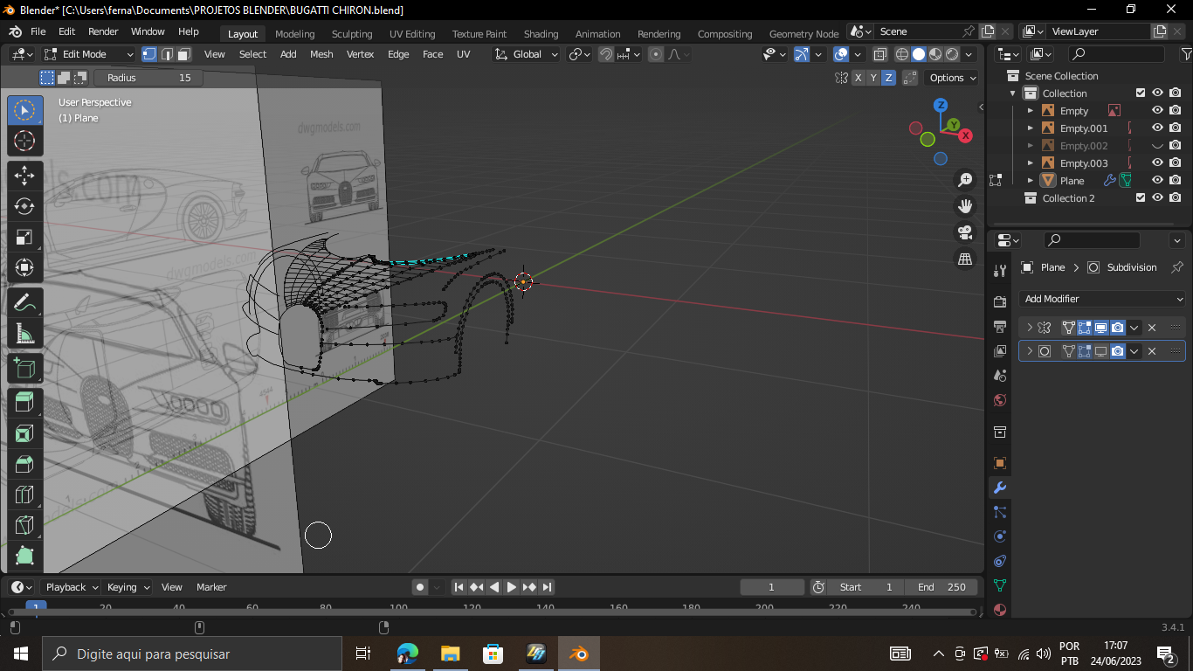This screenshot has height=671, width=1193.
Task: Select the Cursor tool in the toolbar
Action: 24,141
